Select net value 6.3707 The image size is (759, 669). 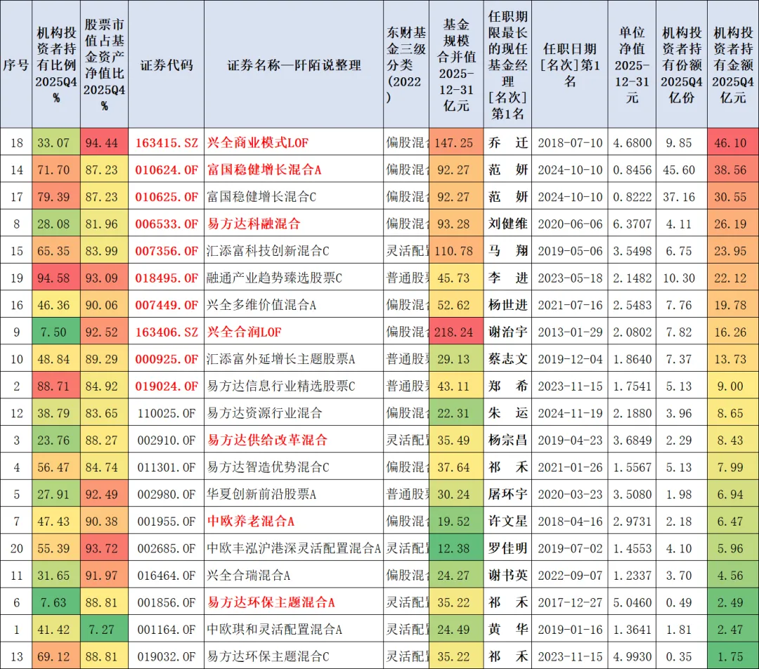(x=632, y=224)
